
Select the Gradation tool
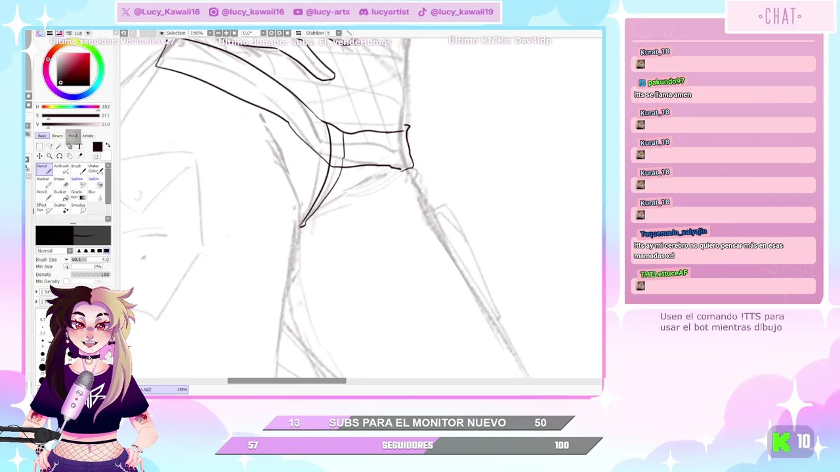79,195
